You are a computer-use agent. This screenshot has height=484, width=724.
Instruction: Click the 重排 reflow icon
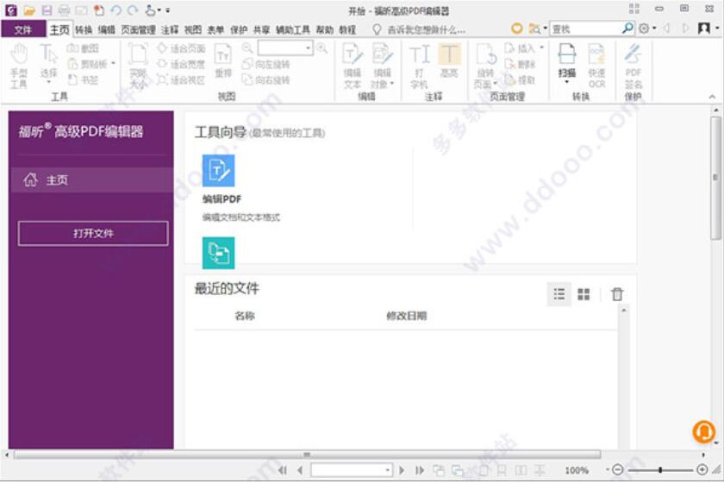[x=223, y=61]
